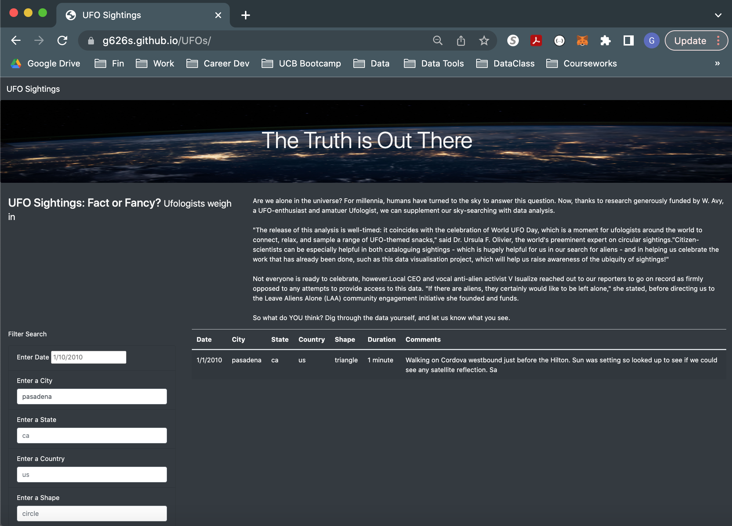Select the shape field containing circle
Screen dimensions: 732x526
pyautogui.click(x=92, y=513)
